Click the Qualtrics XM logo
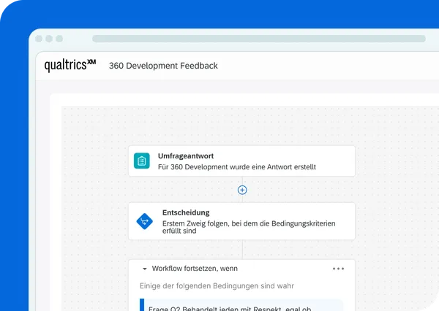The image size is (439, 311). coord(70,65)
